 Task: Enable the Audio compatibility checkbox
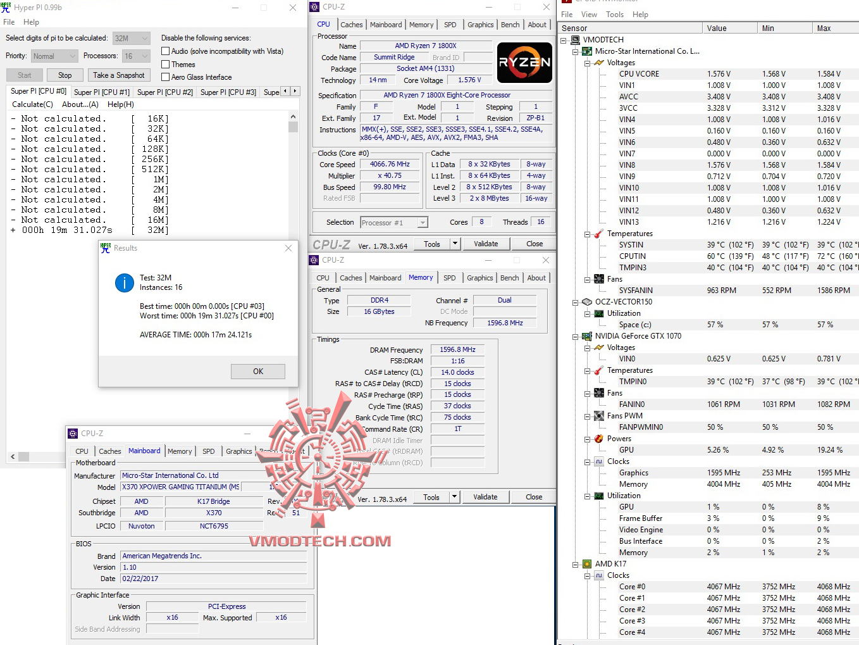coord(165,51)
